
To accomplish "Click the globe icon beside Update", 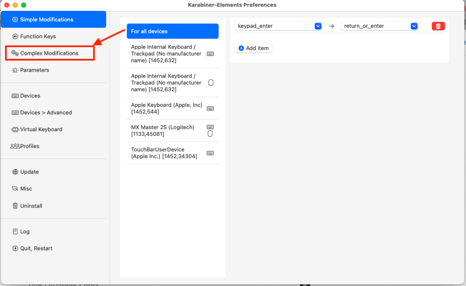I will pos(15,172).
